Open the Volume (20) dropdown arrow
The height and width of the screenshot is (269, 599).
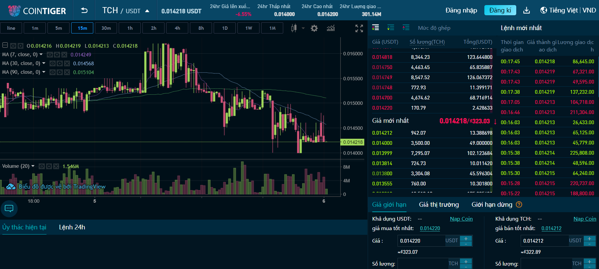(33, 166)
